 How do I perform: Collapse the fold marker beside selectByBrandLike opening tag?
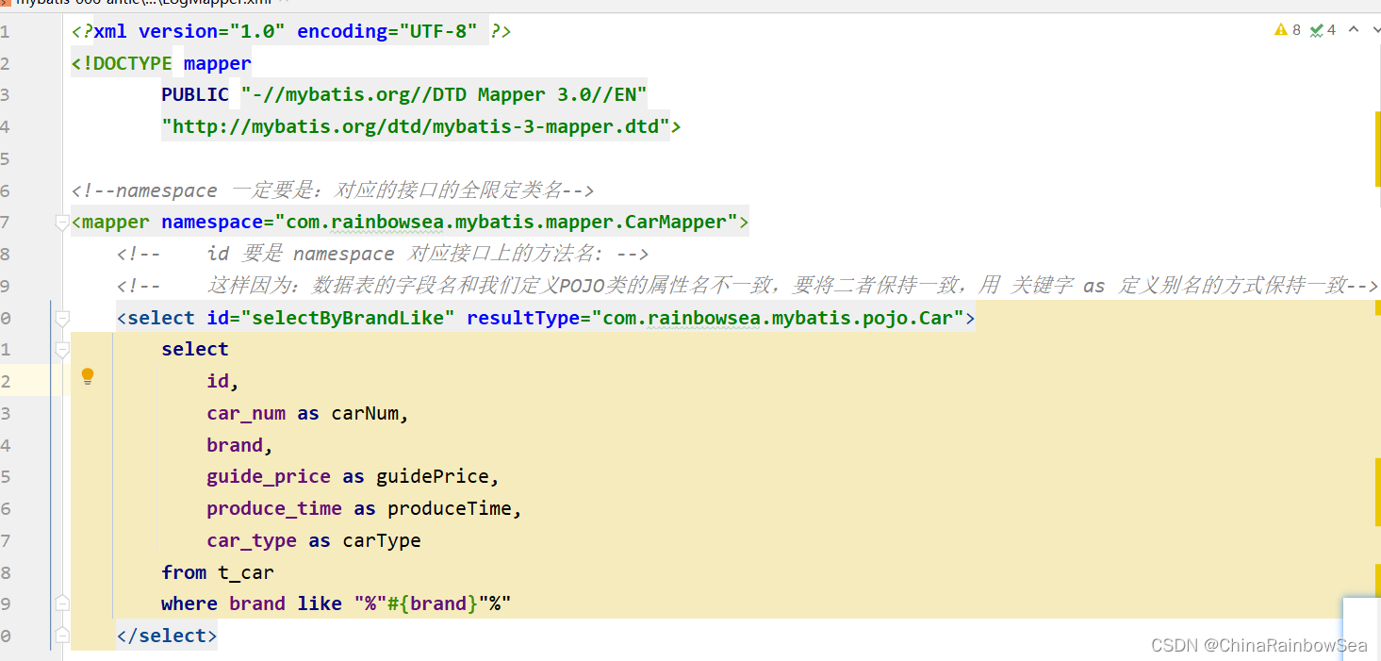(62, 319)
